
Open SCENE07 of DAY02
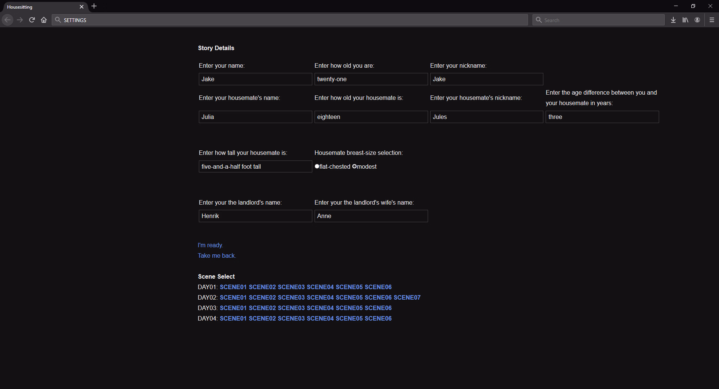(407, 297)
